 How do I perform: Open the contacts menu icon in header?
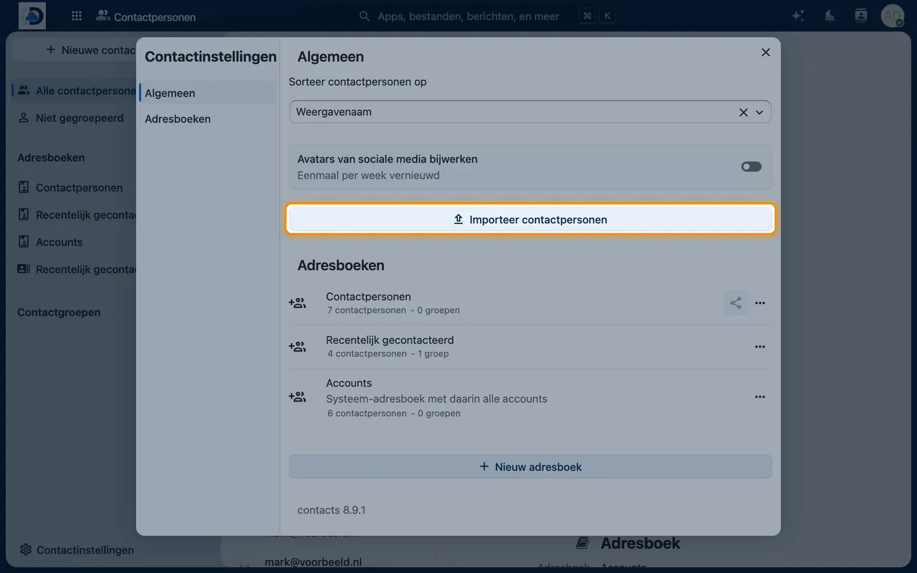coord(861,16)
